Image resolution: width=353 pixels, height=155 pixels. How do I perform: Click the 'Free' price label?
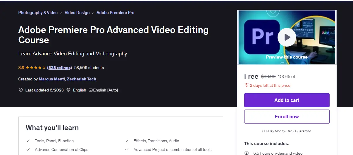pyautogui.click(x=251, y=76)
